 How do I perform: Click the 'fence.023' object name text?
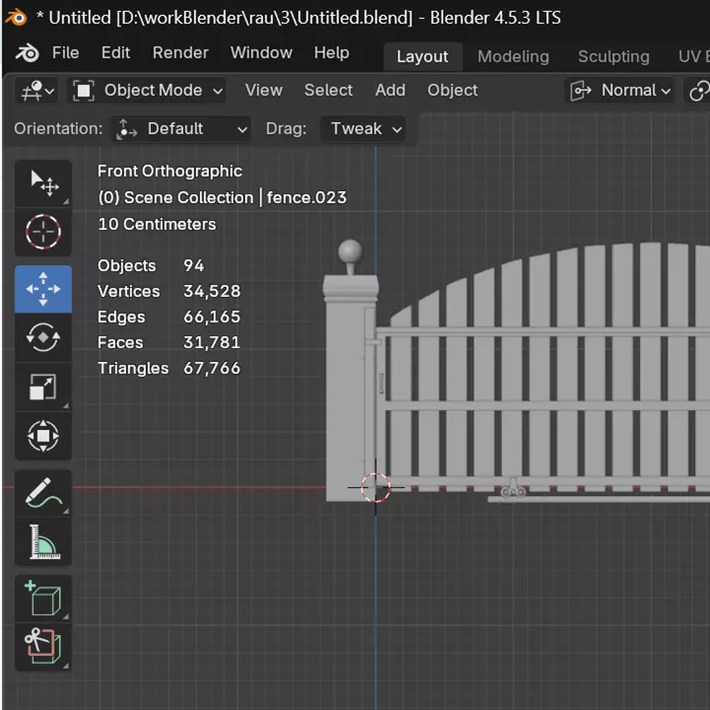(x=307, y=198)
